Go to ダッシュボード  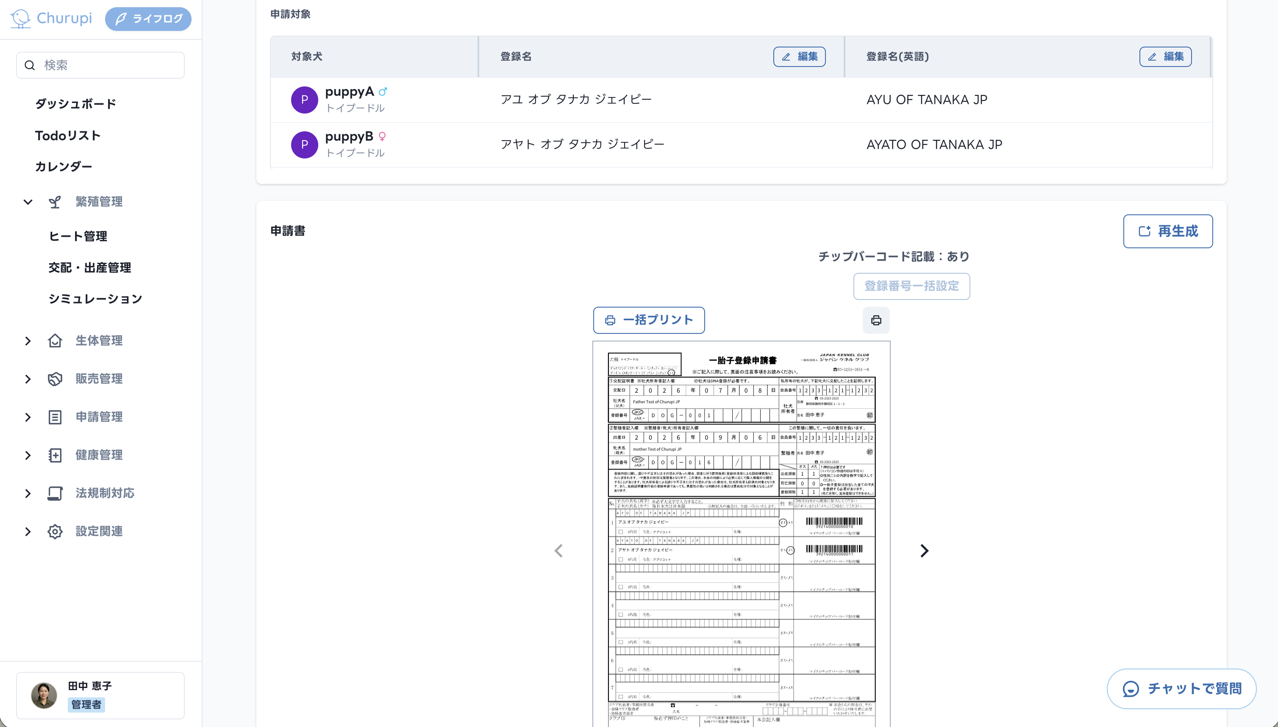[x=75, y=104]
